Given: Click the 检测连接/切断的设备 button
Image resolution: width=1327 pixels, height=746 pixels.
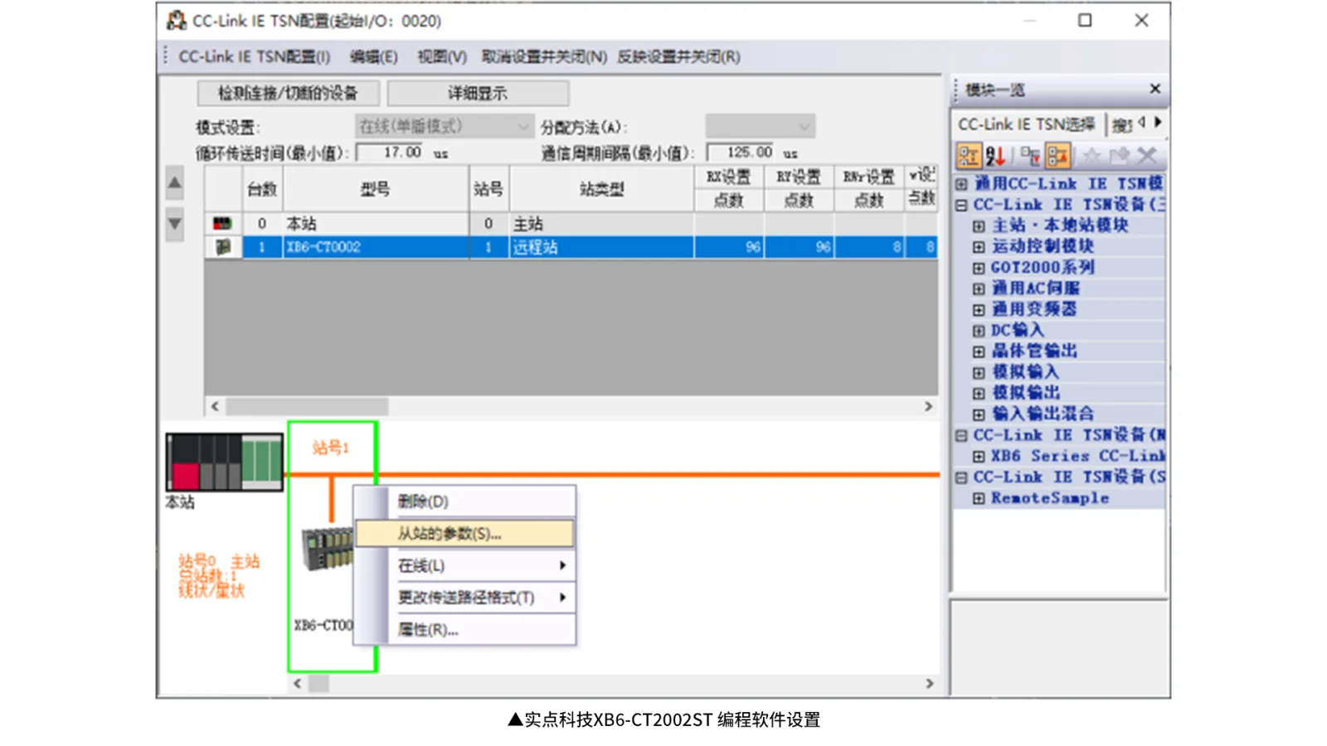Looking at the screenshot, I should pyautogui.click(x=288, y=93).
